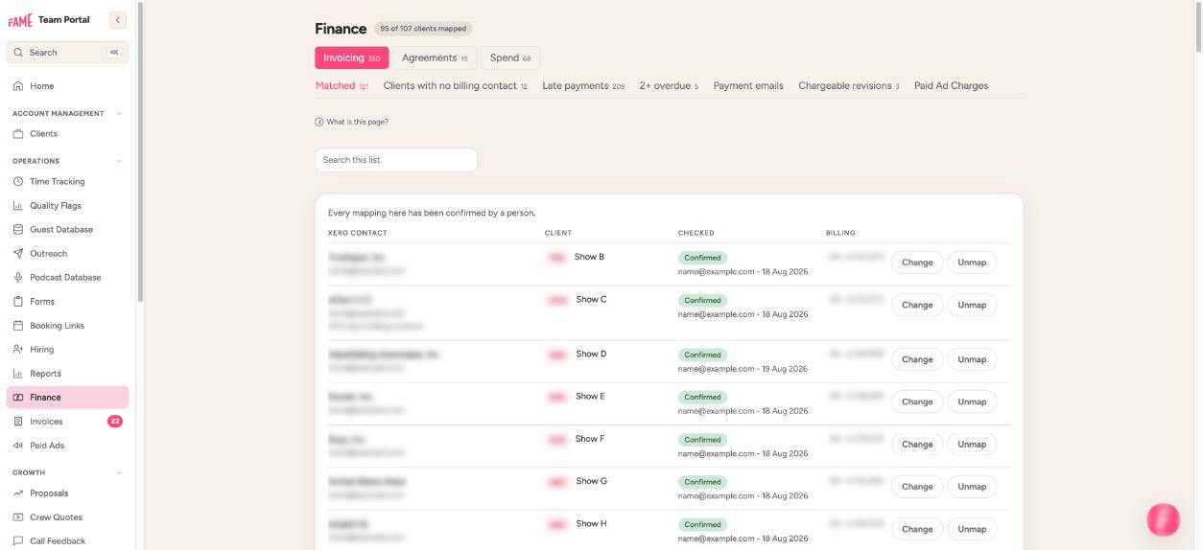Open the pink floating chat bubble

[x=1164, y=519]
